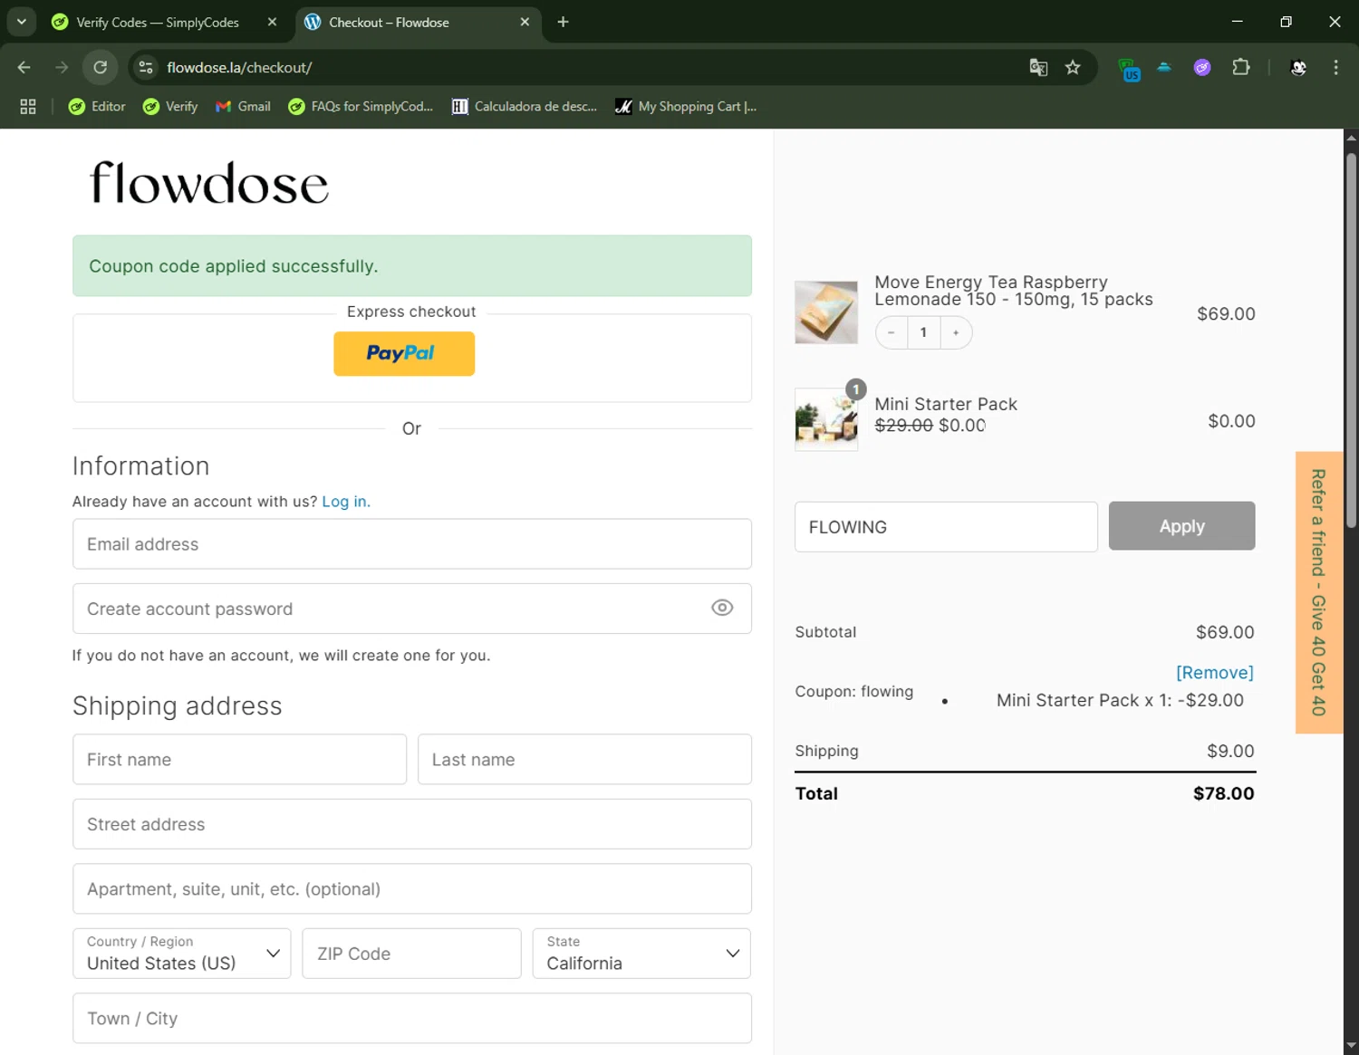
Task: Open site information icon in address bar
Action: (x=146, y=67)
